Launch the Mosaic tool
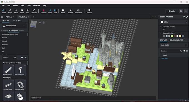 [x=89, y=11]
